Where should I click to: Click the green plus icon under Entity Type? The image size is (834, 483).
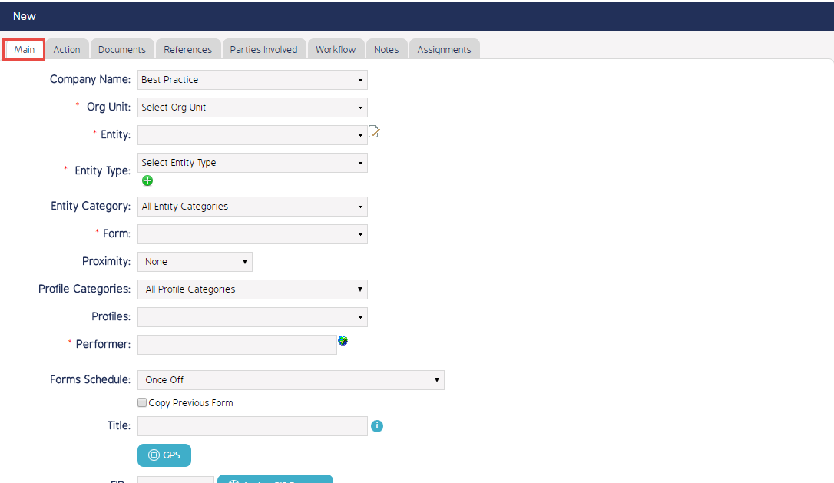pyautogui.click(x=147, y=180)
